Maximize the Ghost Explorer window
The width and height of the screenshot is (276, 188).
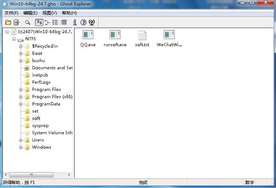pyautogui.click(x=252, y=3)
